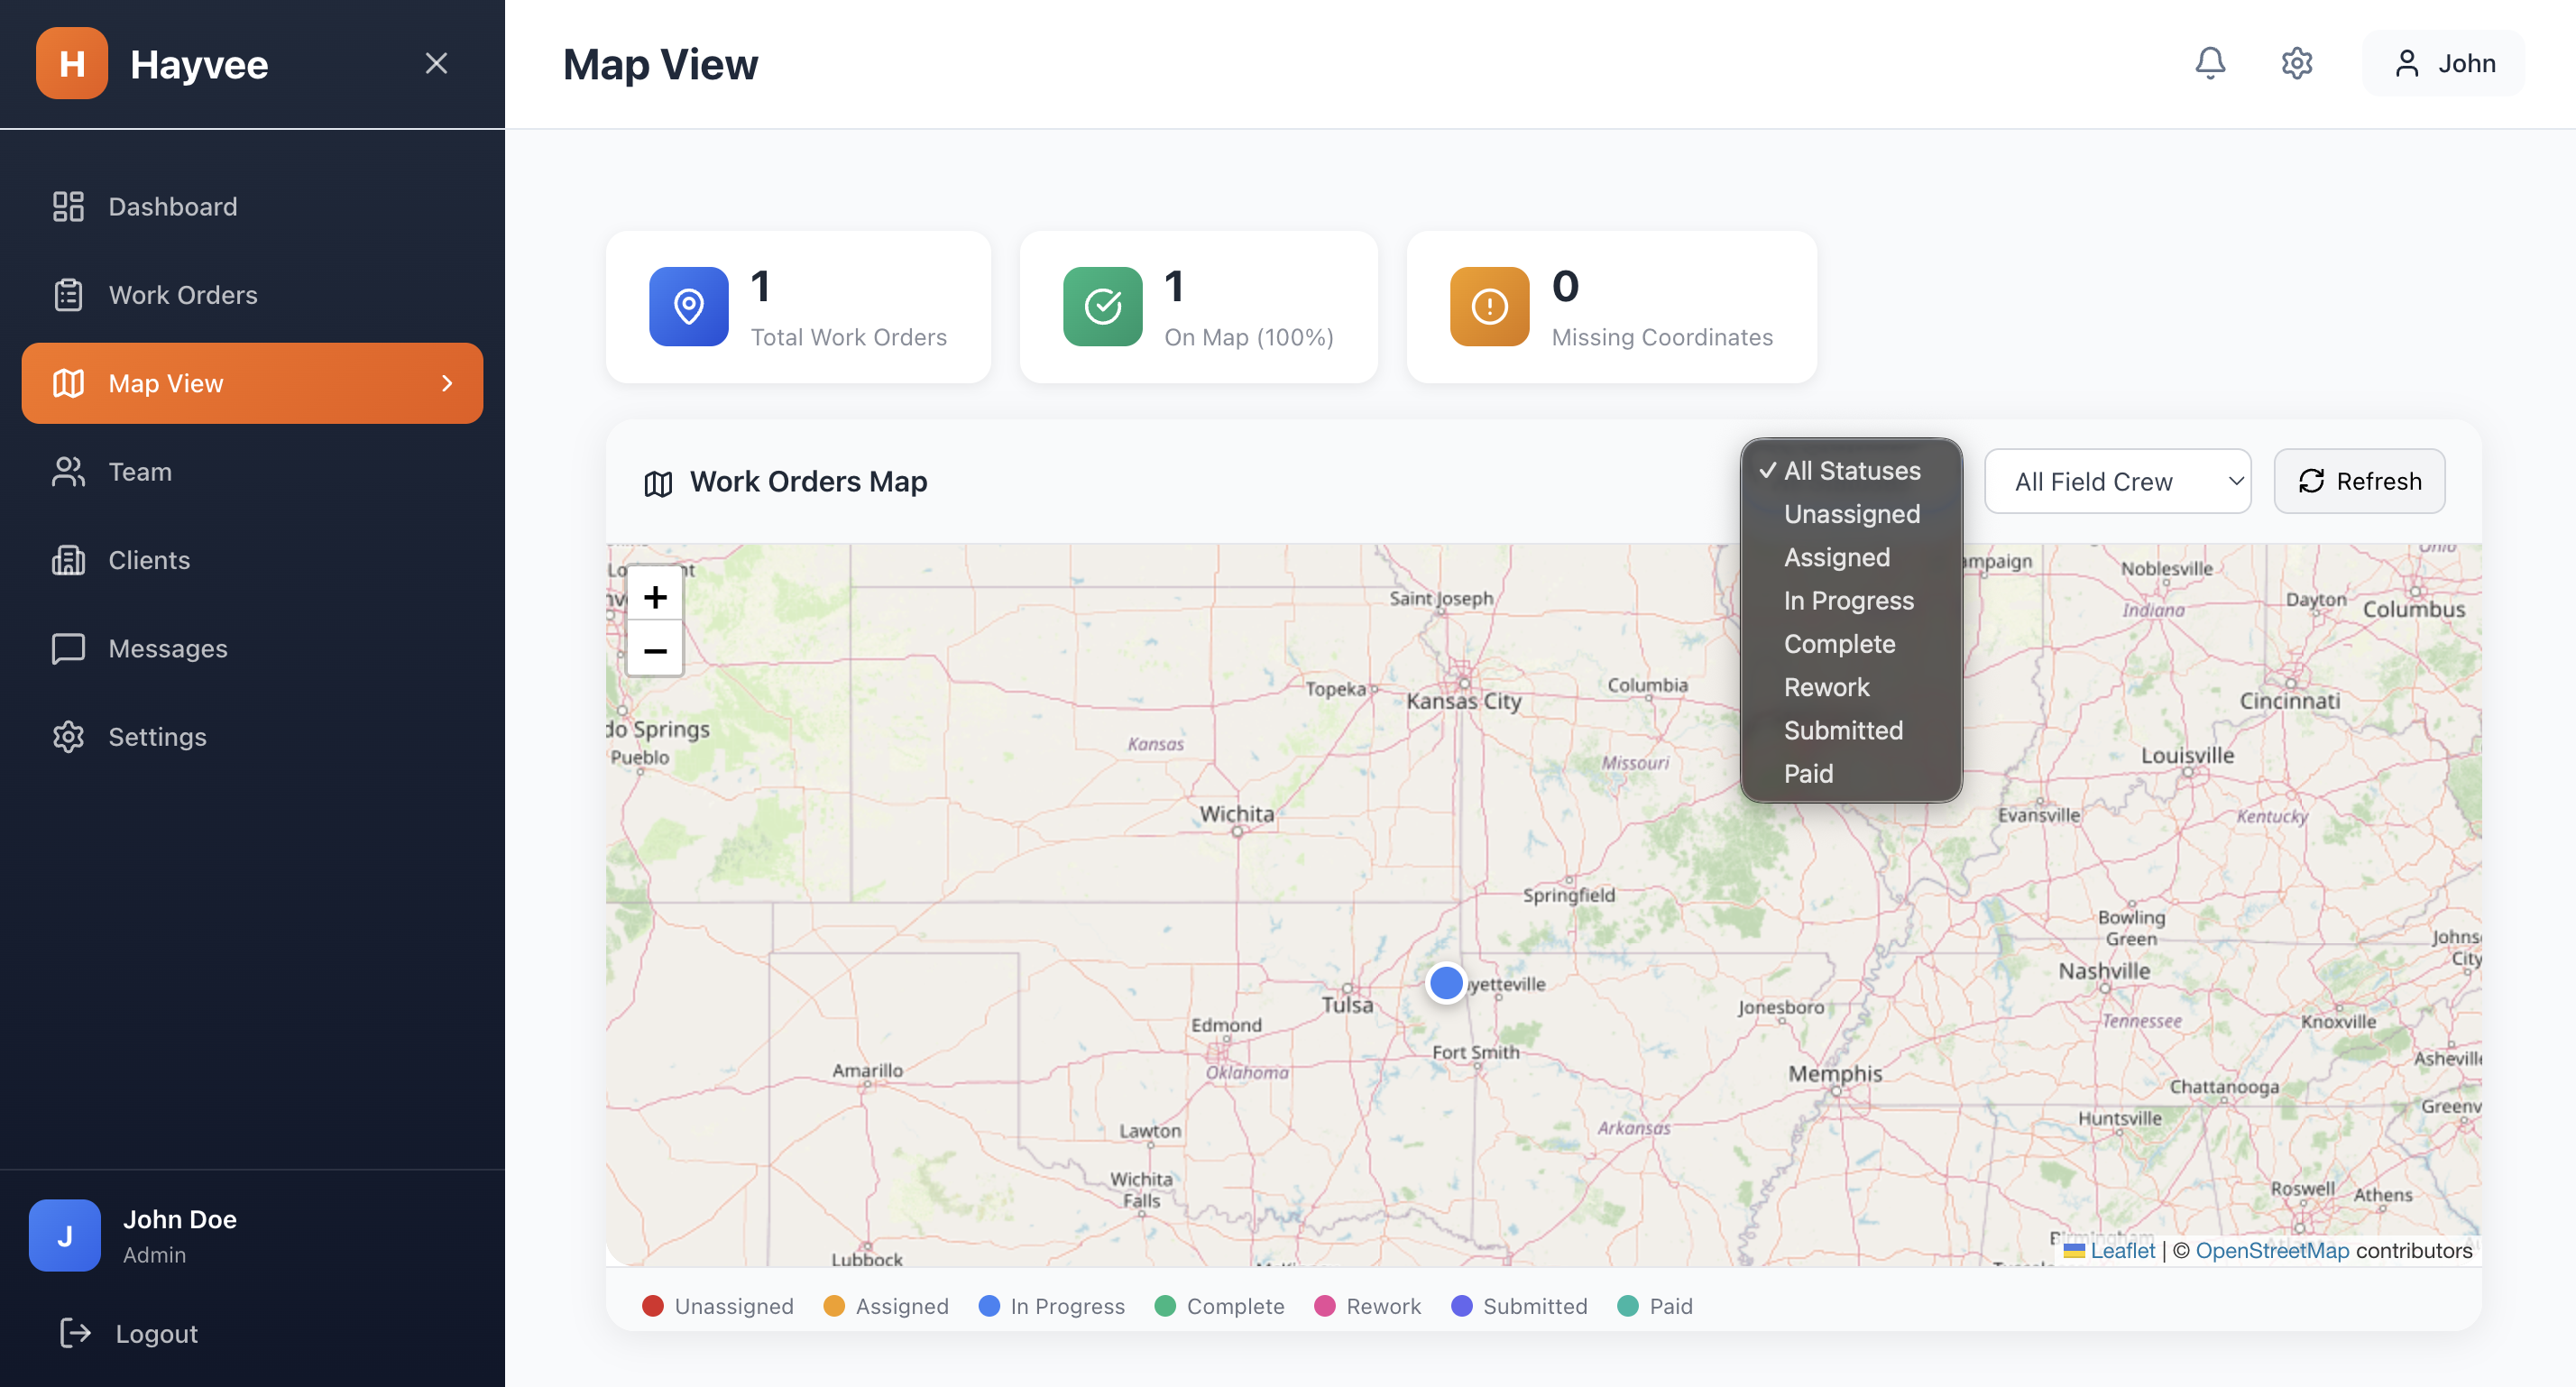Select Unassigned in the status list

point(1851,514)
